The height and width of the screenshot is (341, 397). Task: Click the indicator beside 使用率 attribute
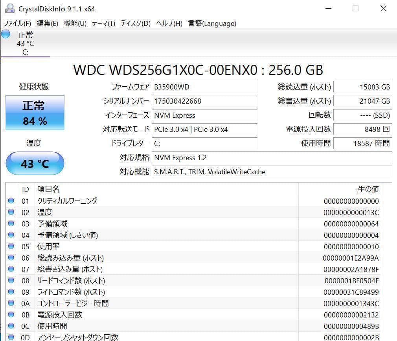coord(11,246)
